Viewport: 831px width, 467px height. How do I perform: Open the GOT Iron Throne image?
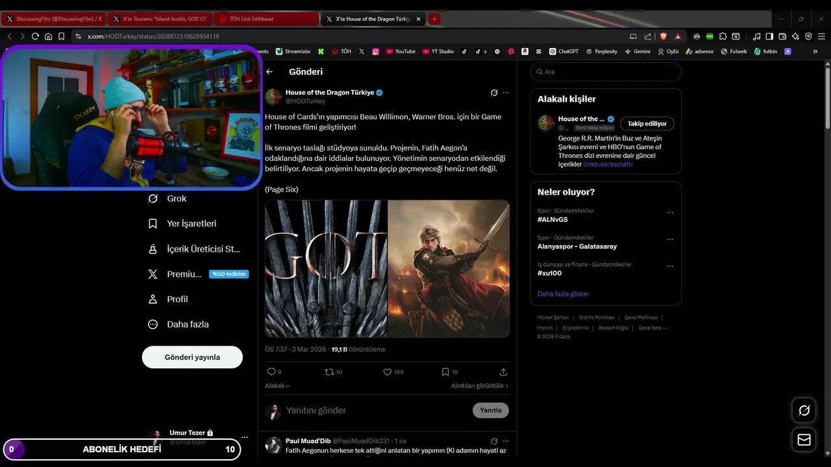point(326,269)
